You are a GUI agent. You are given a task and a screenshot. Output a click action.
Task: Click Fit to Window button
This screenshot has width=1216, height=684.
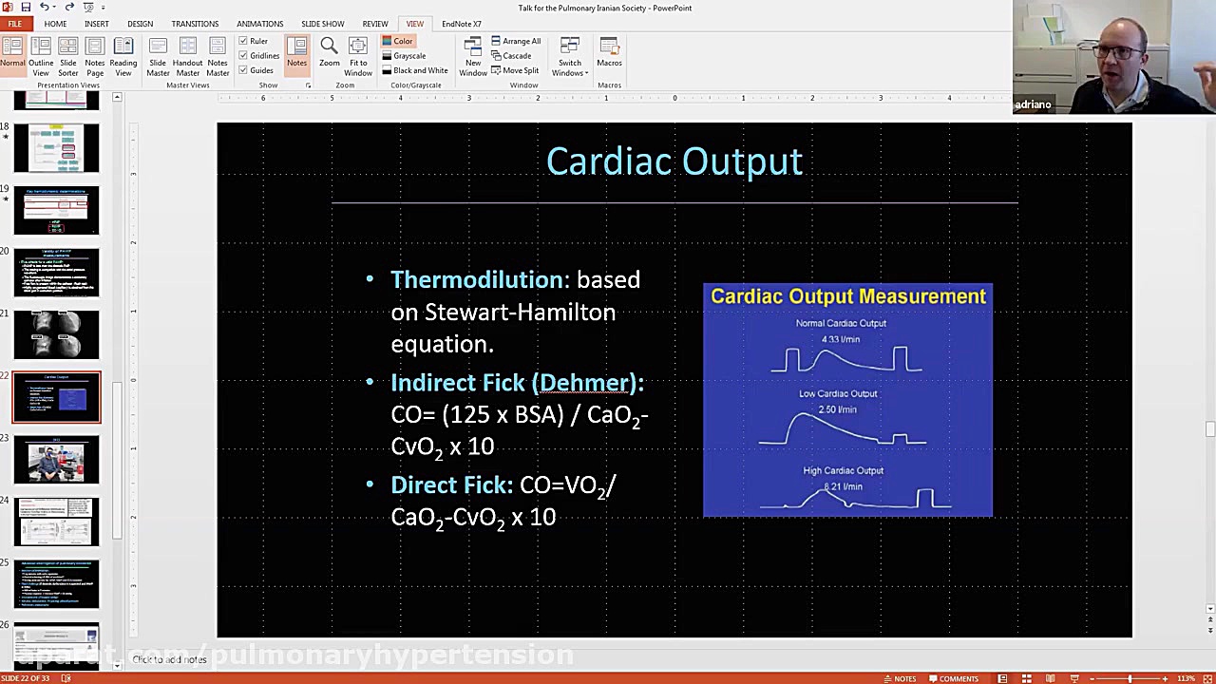(x=358, y=57)
